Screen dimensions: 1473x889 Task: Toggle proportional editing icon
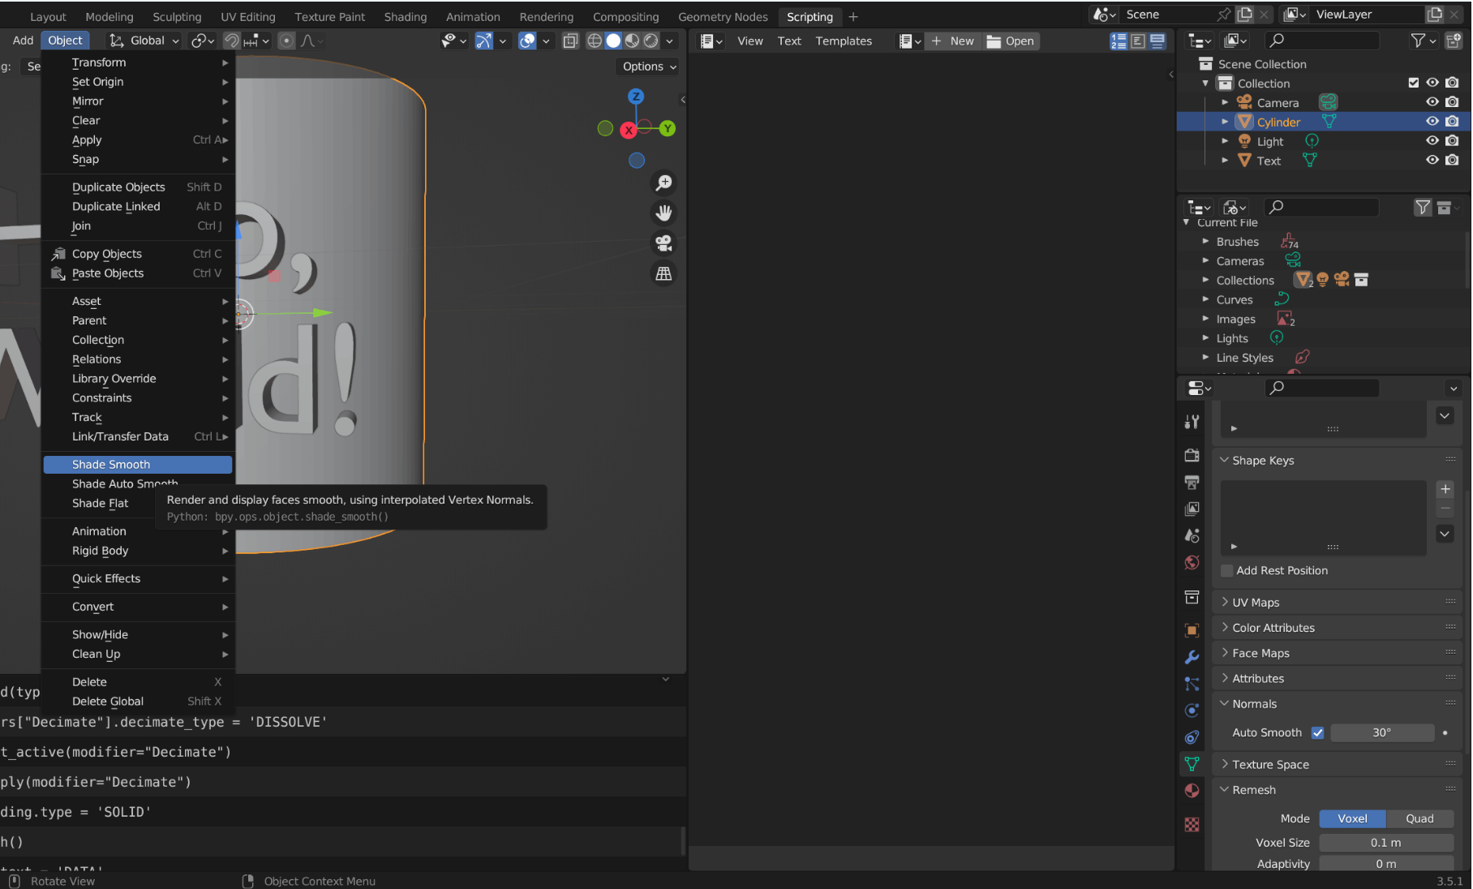(286, 41)
